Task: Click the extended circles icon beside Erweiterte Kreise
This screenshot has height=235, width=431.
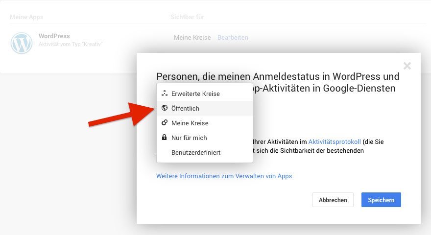Action: [165, 94]
